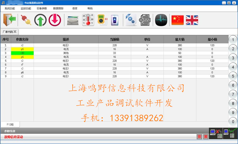Click current value 33 cell
This screenshot has width=238, height=144.
click(x=115, y=53)
